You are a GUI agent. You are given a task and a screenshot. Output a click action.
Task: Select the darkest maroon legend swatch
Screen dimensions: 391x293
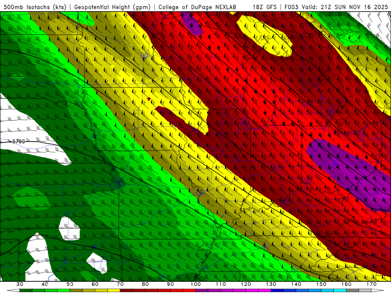click(127, 290)
